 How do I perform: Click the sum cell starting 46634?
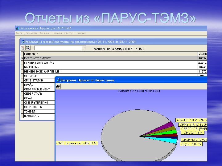tap(203, 58)
